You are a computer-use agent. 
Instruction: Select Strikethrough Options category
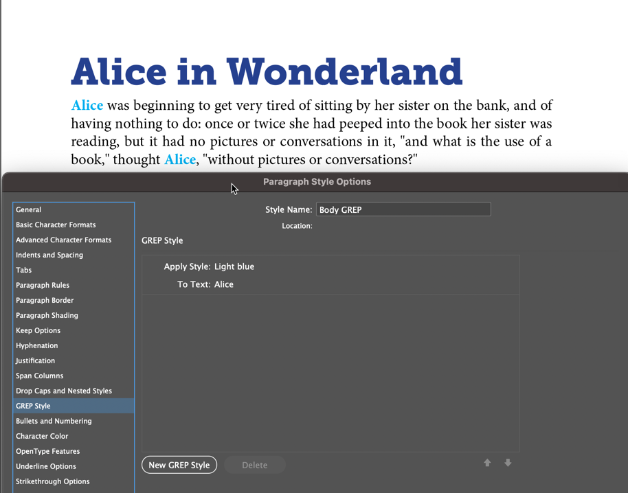[74, 481]
